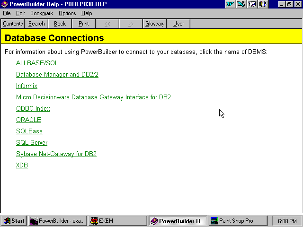This screenshot has width=303, height=227.
Task: Open the Excel shortcut icon in title bar
Action: [x=241, y=4]
